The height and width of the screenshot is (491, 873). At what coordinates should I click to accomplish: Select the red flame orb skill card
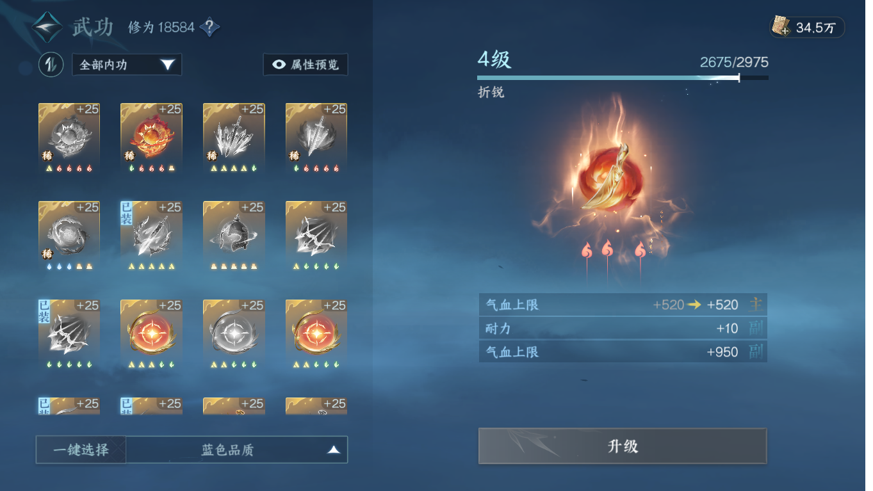coord(152,138)
